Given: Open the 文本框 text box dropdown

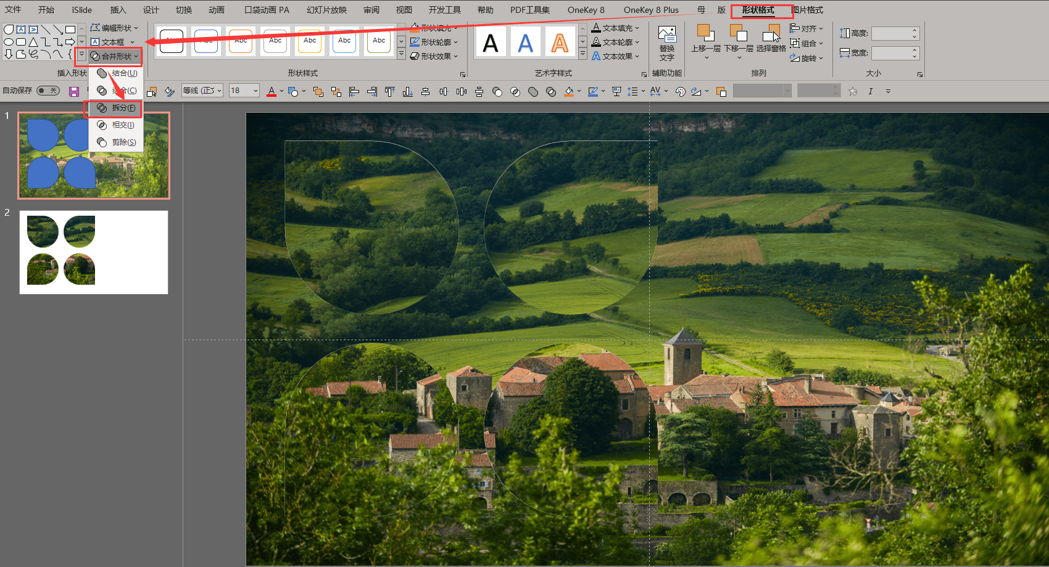Looking at the screenshot, I should coord(113,42).
